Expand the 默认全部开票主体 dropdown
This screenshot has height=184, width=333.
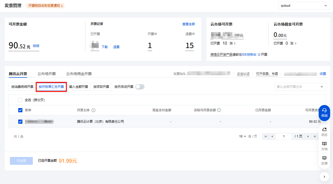click(300, 87)
